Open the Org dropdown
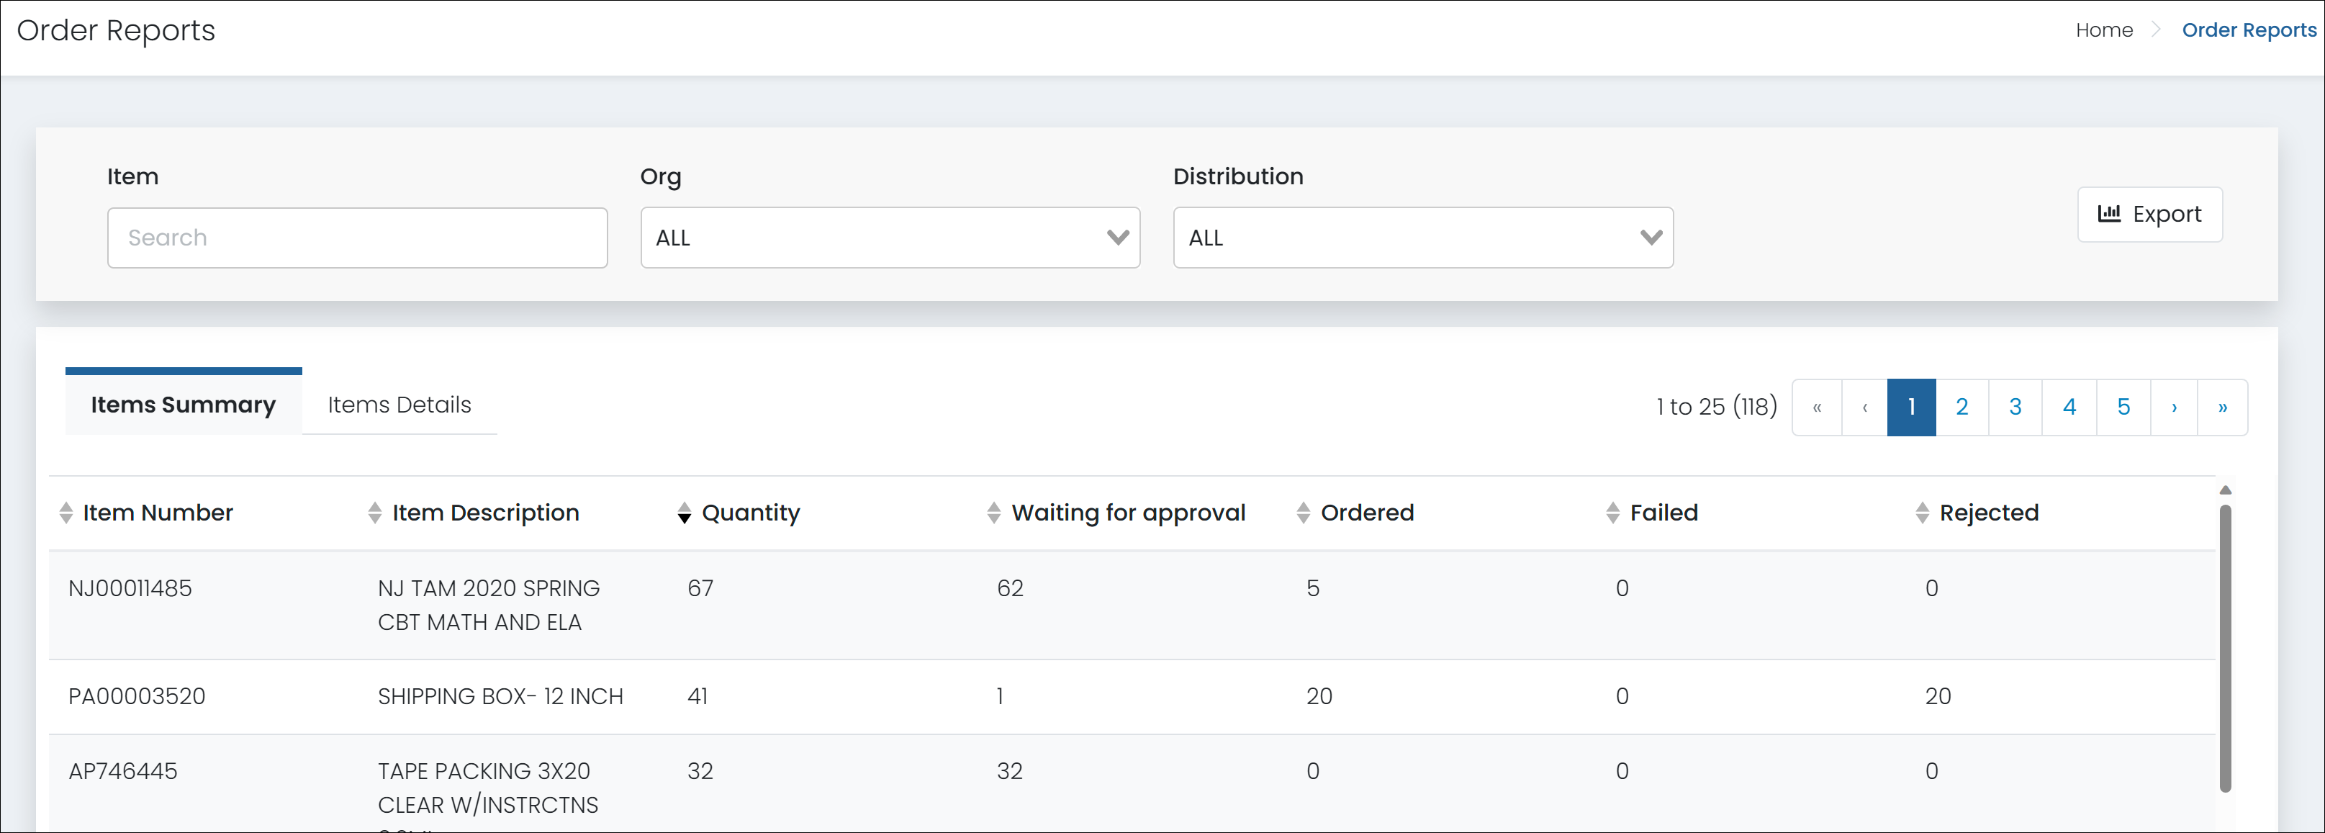Viewport: 2325px width, 833px height. click(890, 238)
